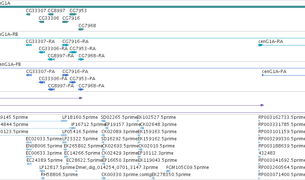Select the IP16712.5prime EST arrow

(x=73, y=128)
